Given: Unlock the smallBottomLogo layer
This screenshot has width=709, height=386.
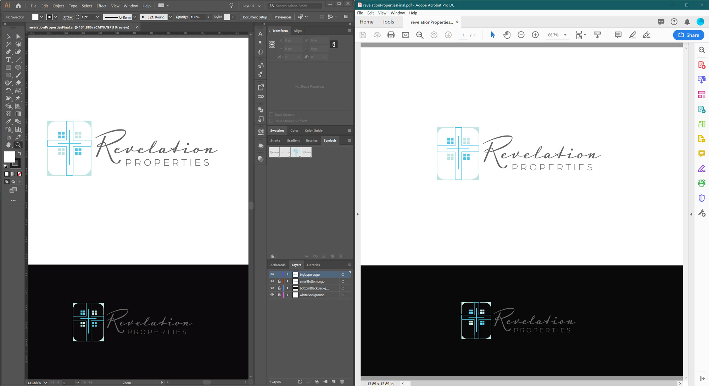Looking at the screenshot, I should (x=279, y=281).
